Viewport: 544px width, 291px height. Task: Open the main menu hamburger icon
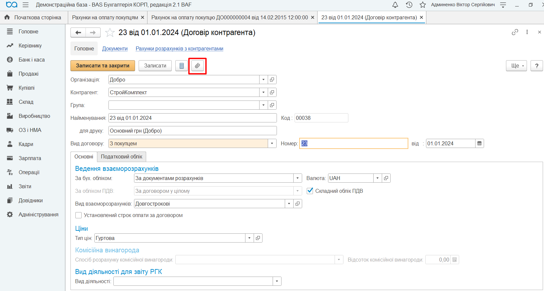[26, 5]
